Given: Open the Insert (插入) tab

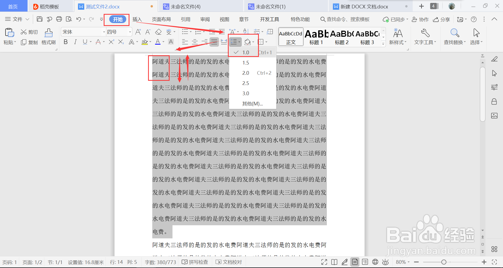Looking at the screenshot, I should (x=137, y=19).
